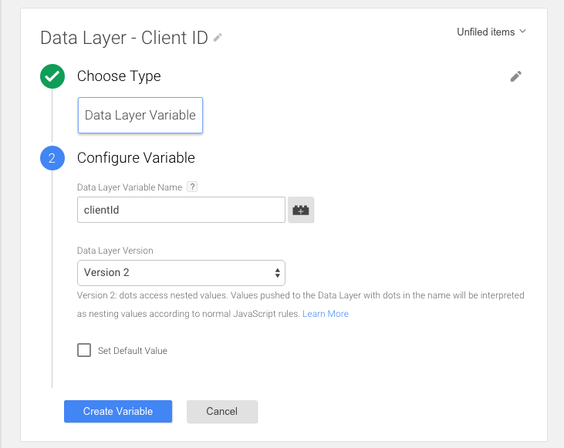Click the chevron arrow next to Unfiled items

pyautogui.click(x=522, y=32)
